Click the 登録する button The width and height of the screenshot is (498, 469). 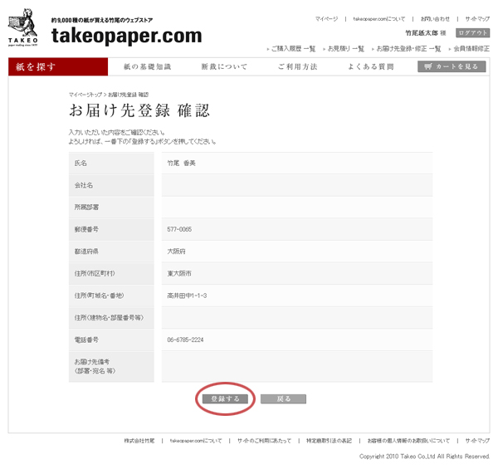(x=225, y=398)
